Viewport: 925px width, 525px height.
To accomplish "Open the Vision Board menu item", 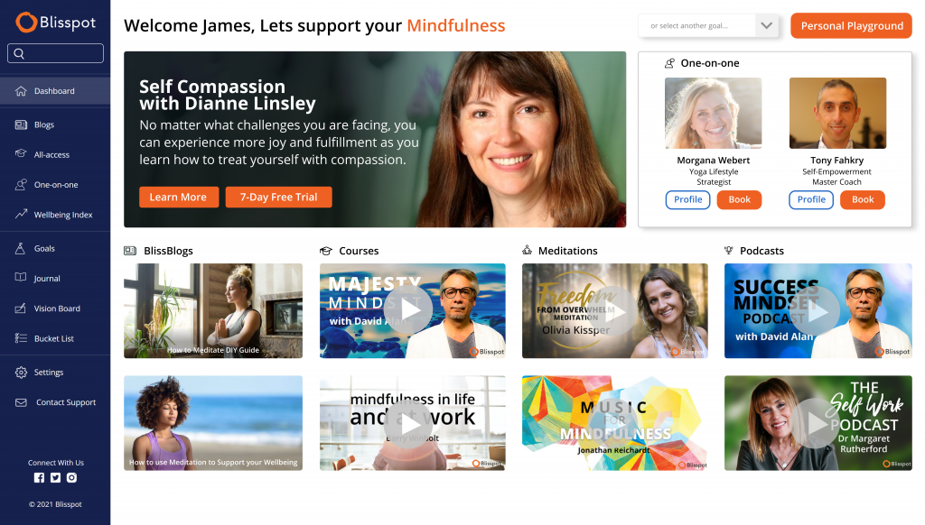I will pos(55,309).
